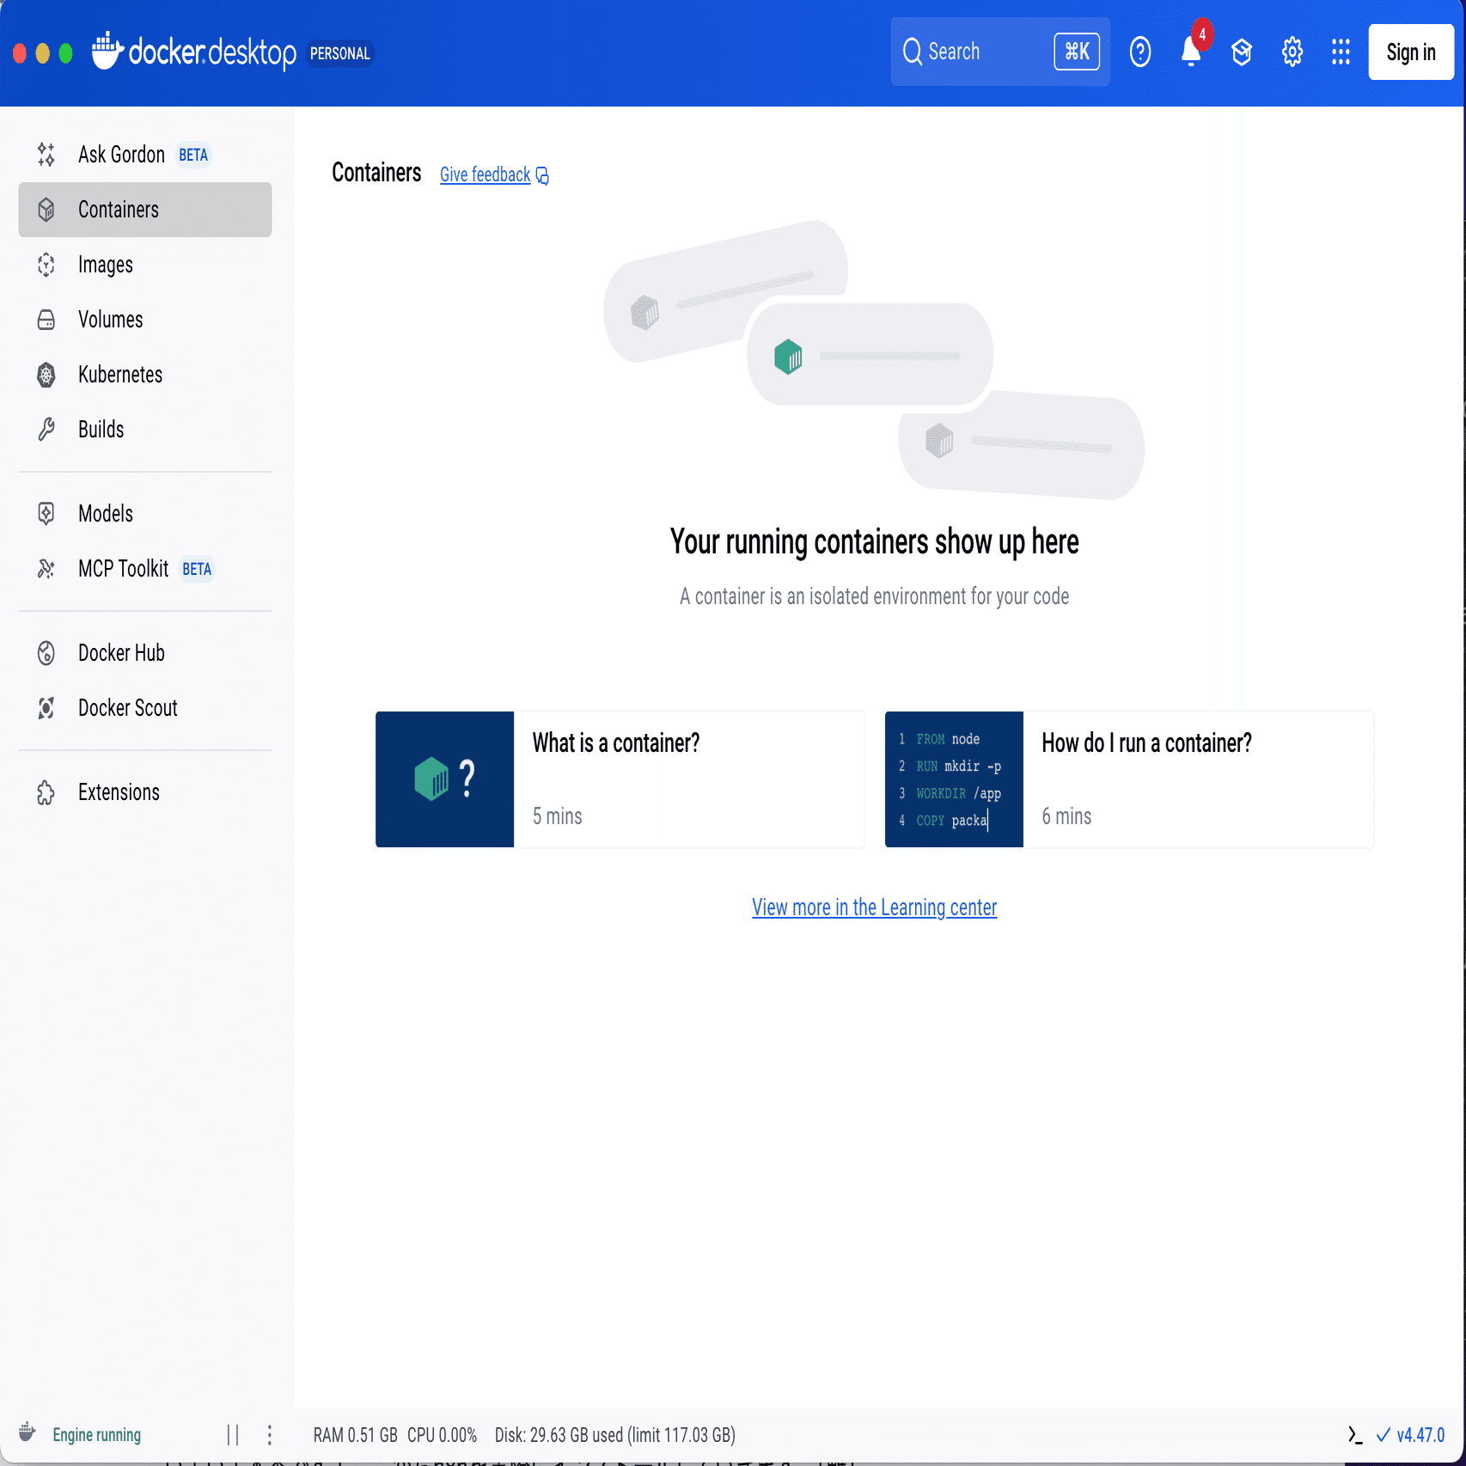Image resolution: width=1466 pixels, height=1466 pixels.
Task: Click the disk usage status entry
Action: 615,1435
